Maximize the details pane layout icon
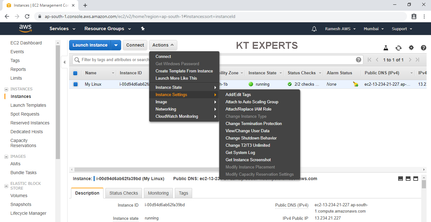 [x=416, y=179]
